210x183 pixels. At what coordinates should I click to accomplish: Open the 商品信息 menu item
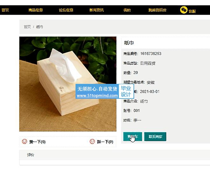click(36, 10)
